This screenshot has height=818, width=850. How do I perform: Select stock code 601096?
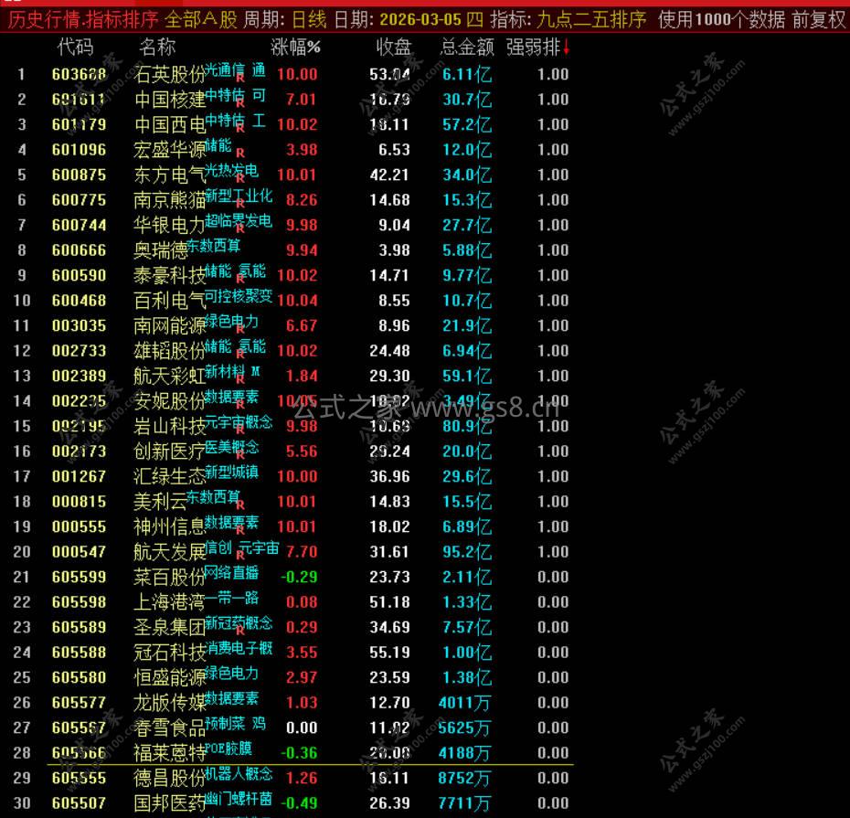[80, 150]
